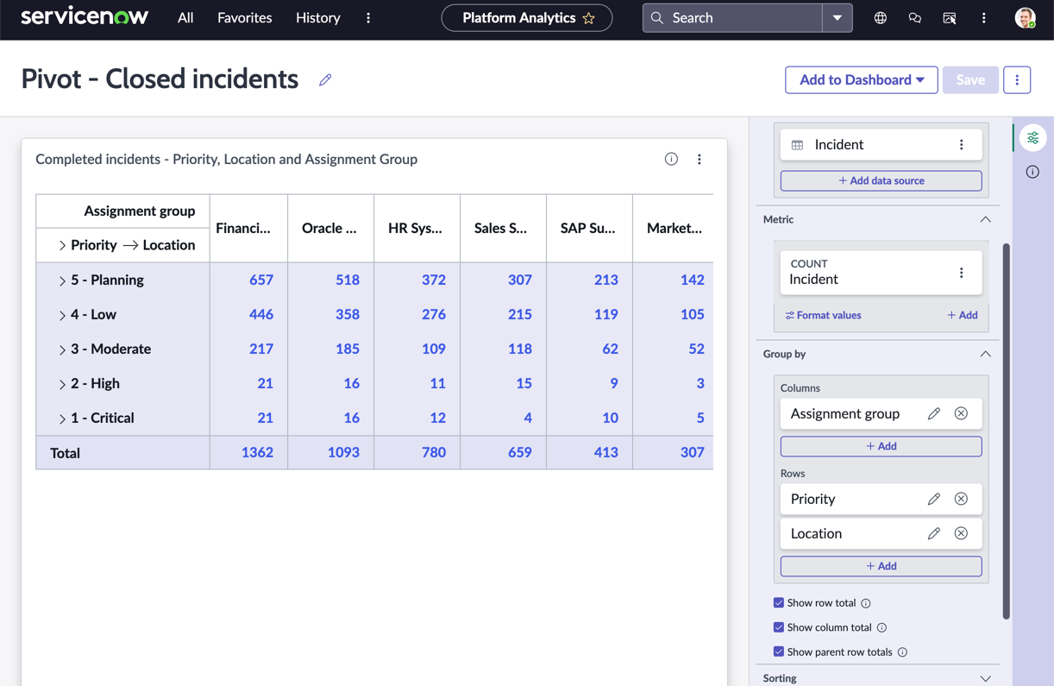This screenshot has height=686, width=1054.
Task: Expand the Sorting section
Action: tap(985, 678)
